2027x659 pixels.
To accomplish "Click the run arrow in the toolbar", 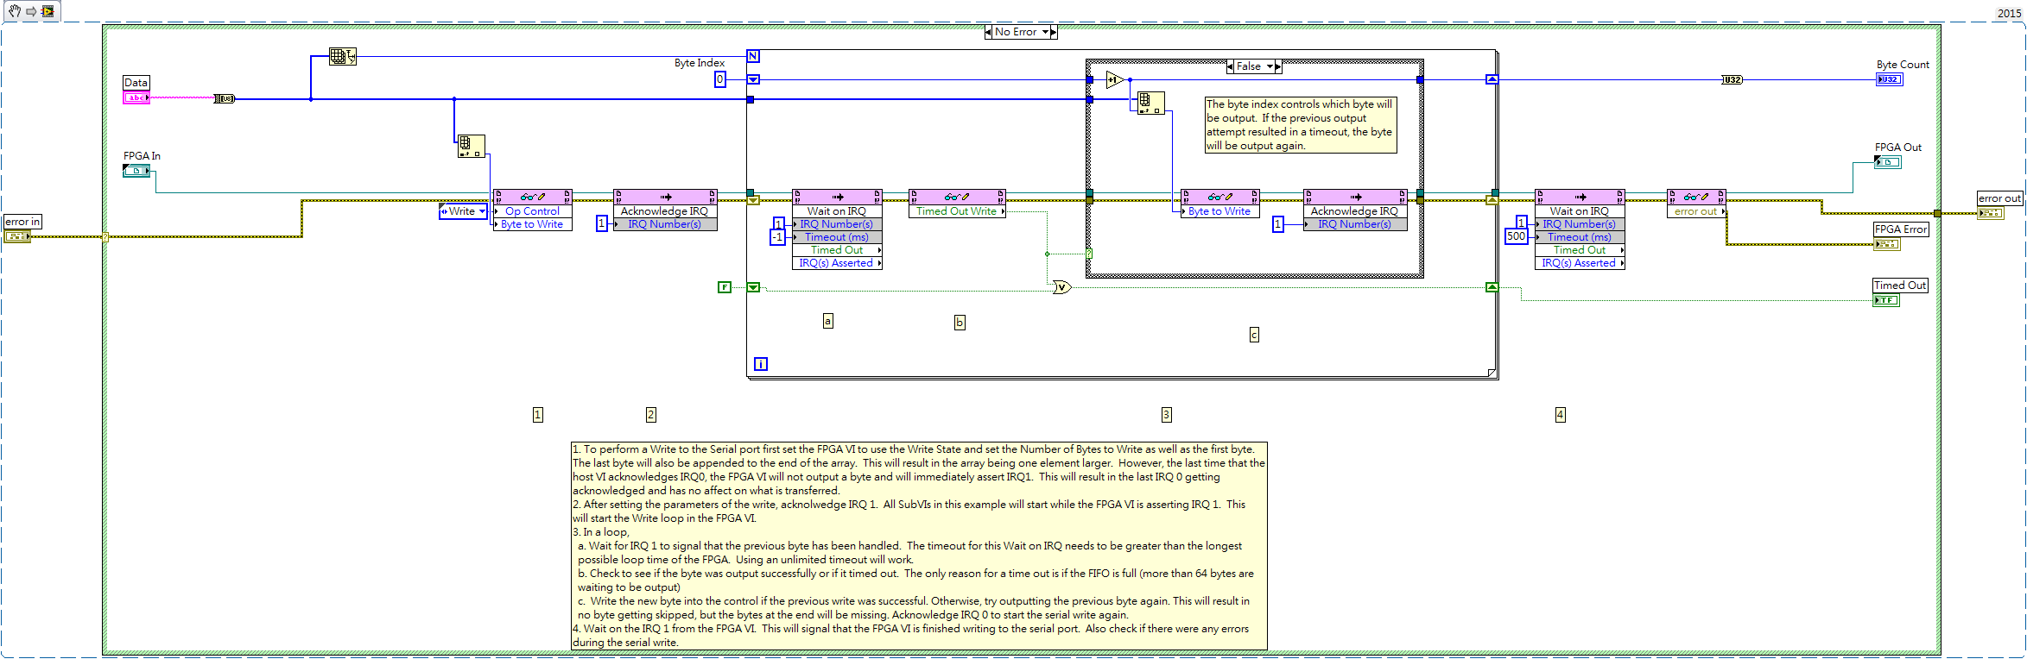I will coord(31,11).
